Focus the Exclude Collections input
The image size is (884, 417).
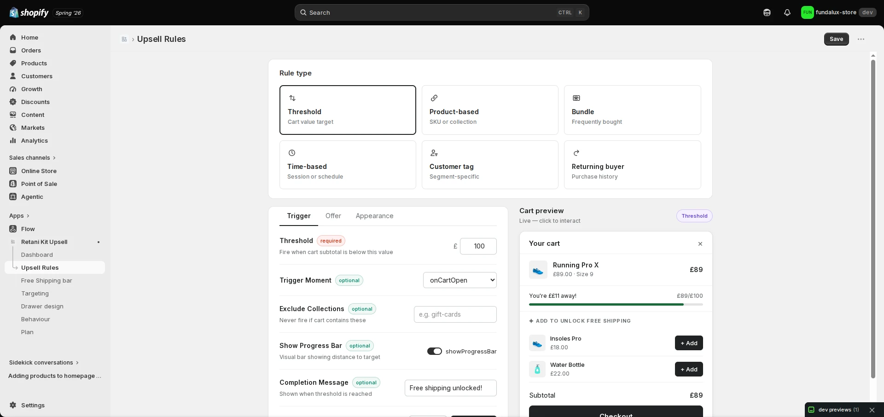pos(455,314)
